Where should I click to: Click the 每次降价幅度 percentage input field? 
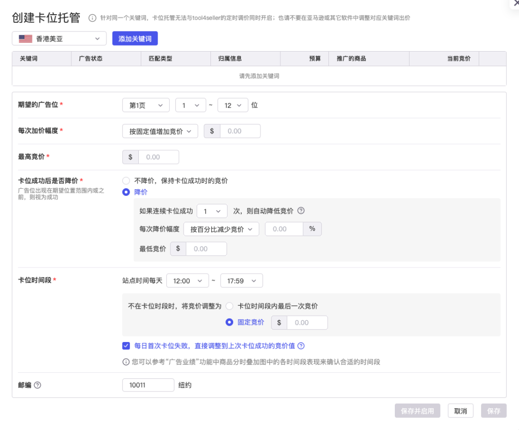pyautogui.click(x=284, y=229)
